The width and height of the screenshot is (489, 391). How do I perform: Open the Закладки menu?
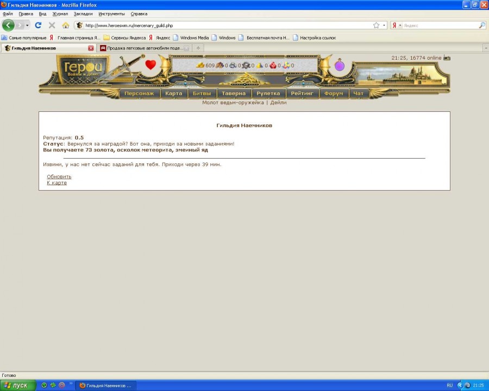[x=83, y=14]
